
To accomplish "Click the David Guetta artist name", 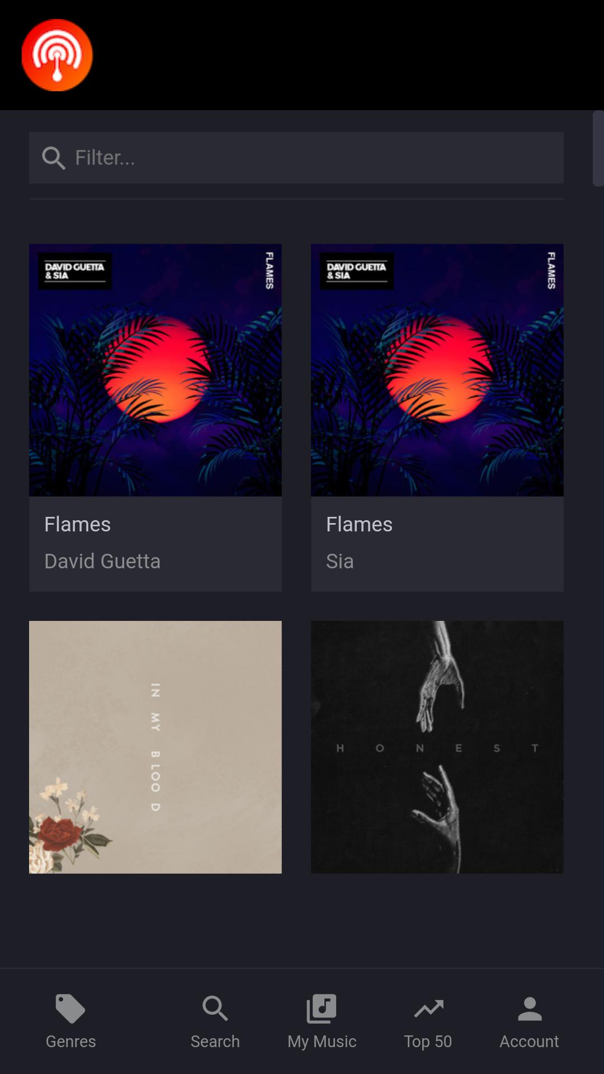I will click(102, 561).
